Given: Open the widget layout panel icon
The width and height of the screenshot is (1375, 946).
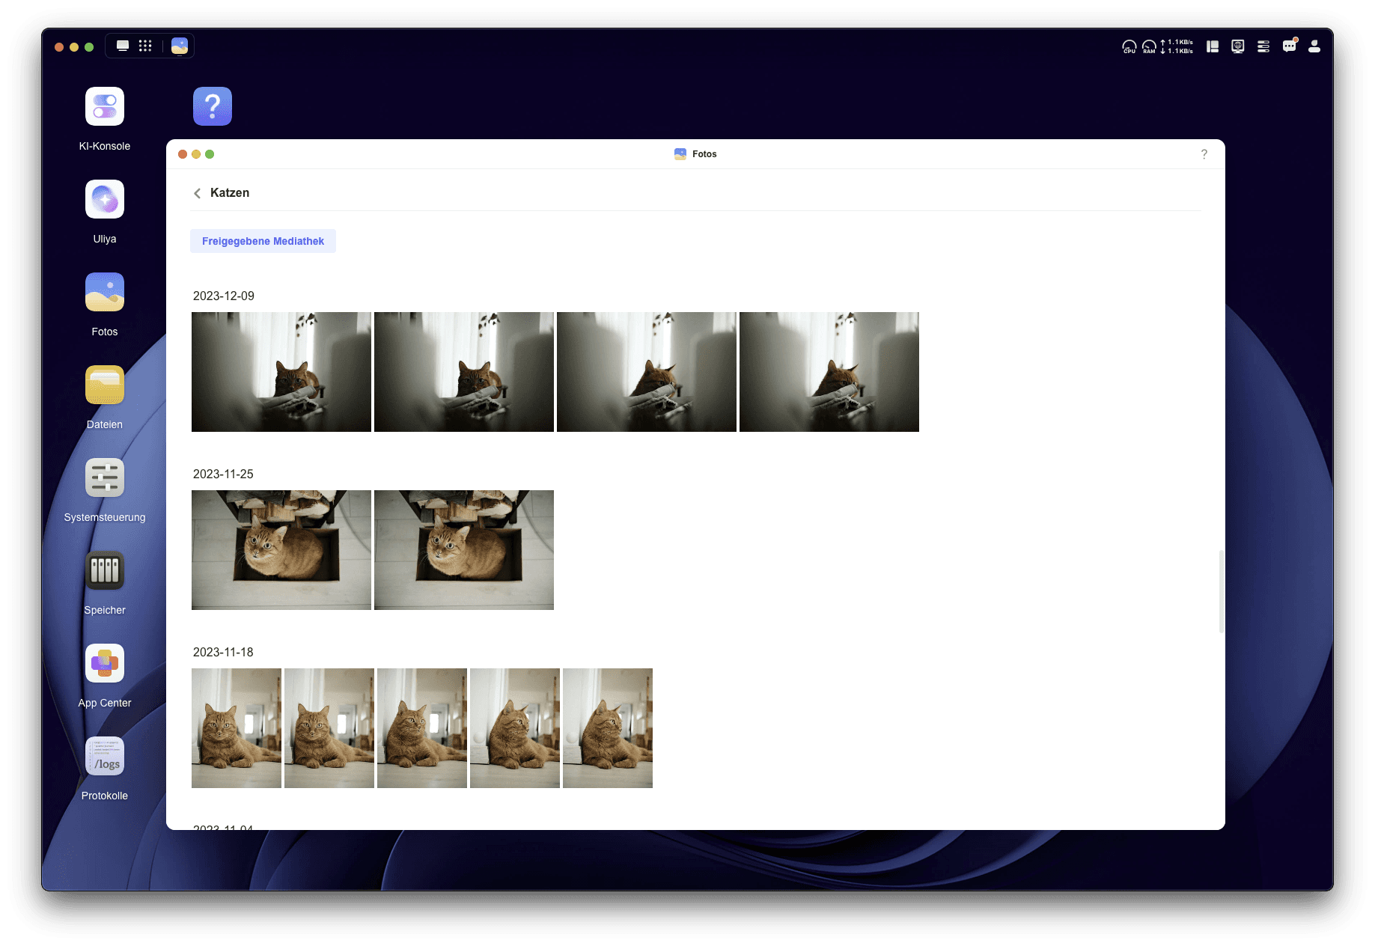Looking at the screenshot, I should coord(1213,46).
